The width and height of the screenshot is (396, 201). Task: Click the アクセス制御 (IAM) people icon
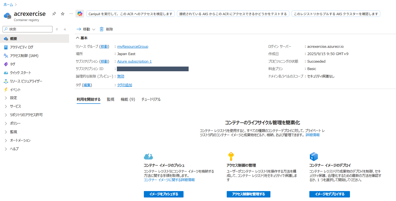(6, 56)
